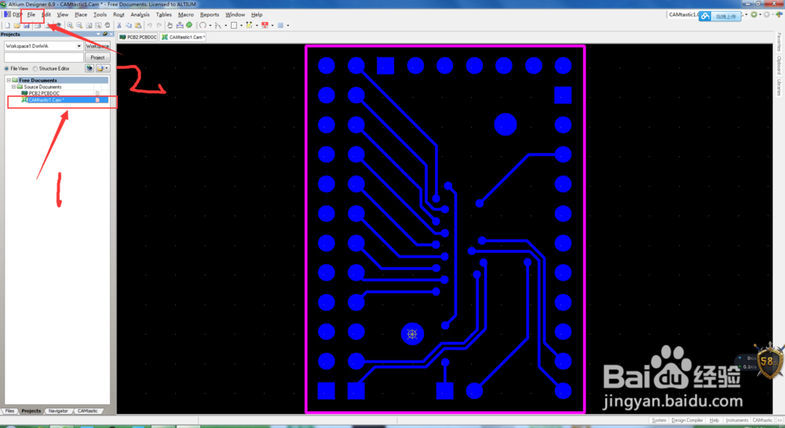Click the Projects panel pin icon
Image resolution: width=785 pixels, height=428 pixels.
pos(104,34)
